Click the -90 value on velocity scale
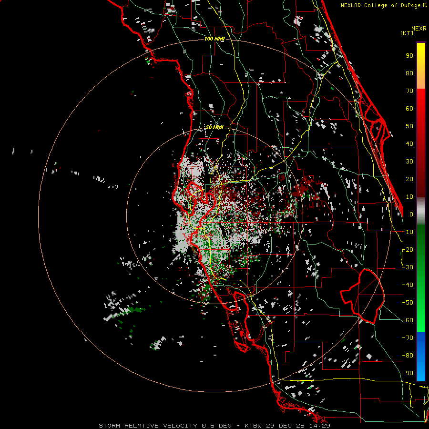This screenshot has width=429, height=429. pyautogui.click(x=408, y=373)
